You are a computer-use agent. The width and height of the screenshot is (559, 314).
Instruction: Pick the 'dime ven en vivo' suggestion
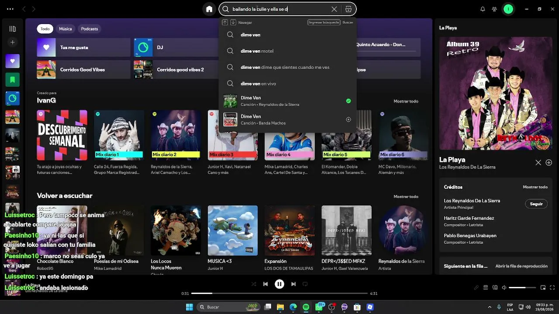pos(287,83)
